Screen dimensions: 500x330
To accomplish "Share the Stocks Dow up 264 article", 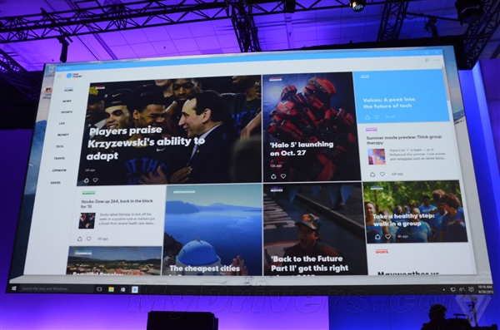I will coord(80,239).
